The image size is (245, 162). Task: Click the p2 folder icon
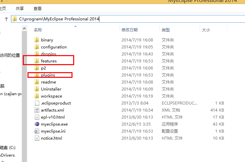click(x=37, y=68)
